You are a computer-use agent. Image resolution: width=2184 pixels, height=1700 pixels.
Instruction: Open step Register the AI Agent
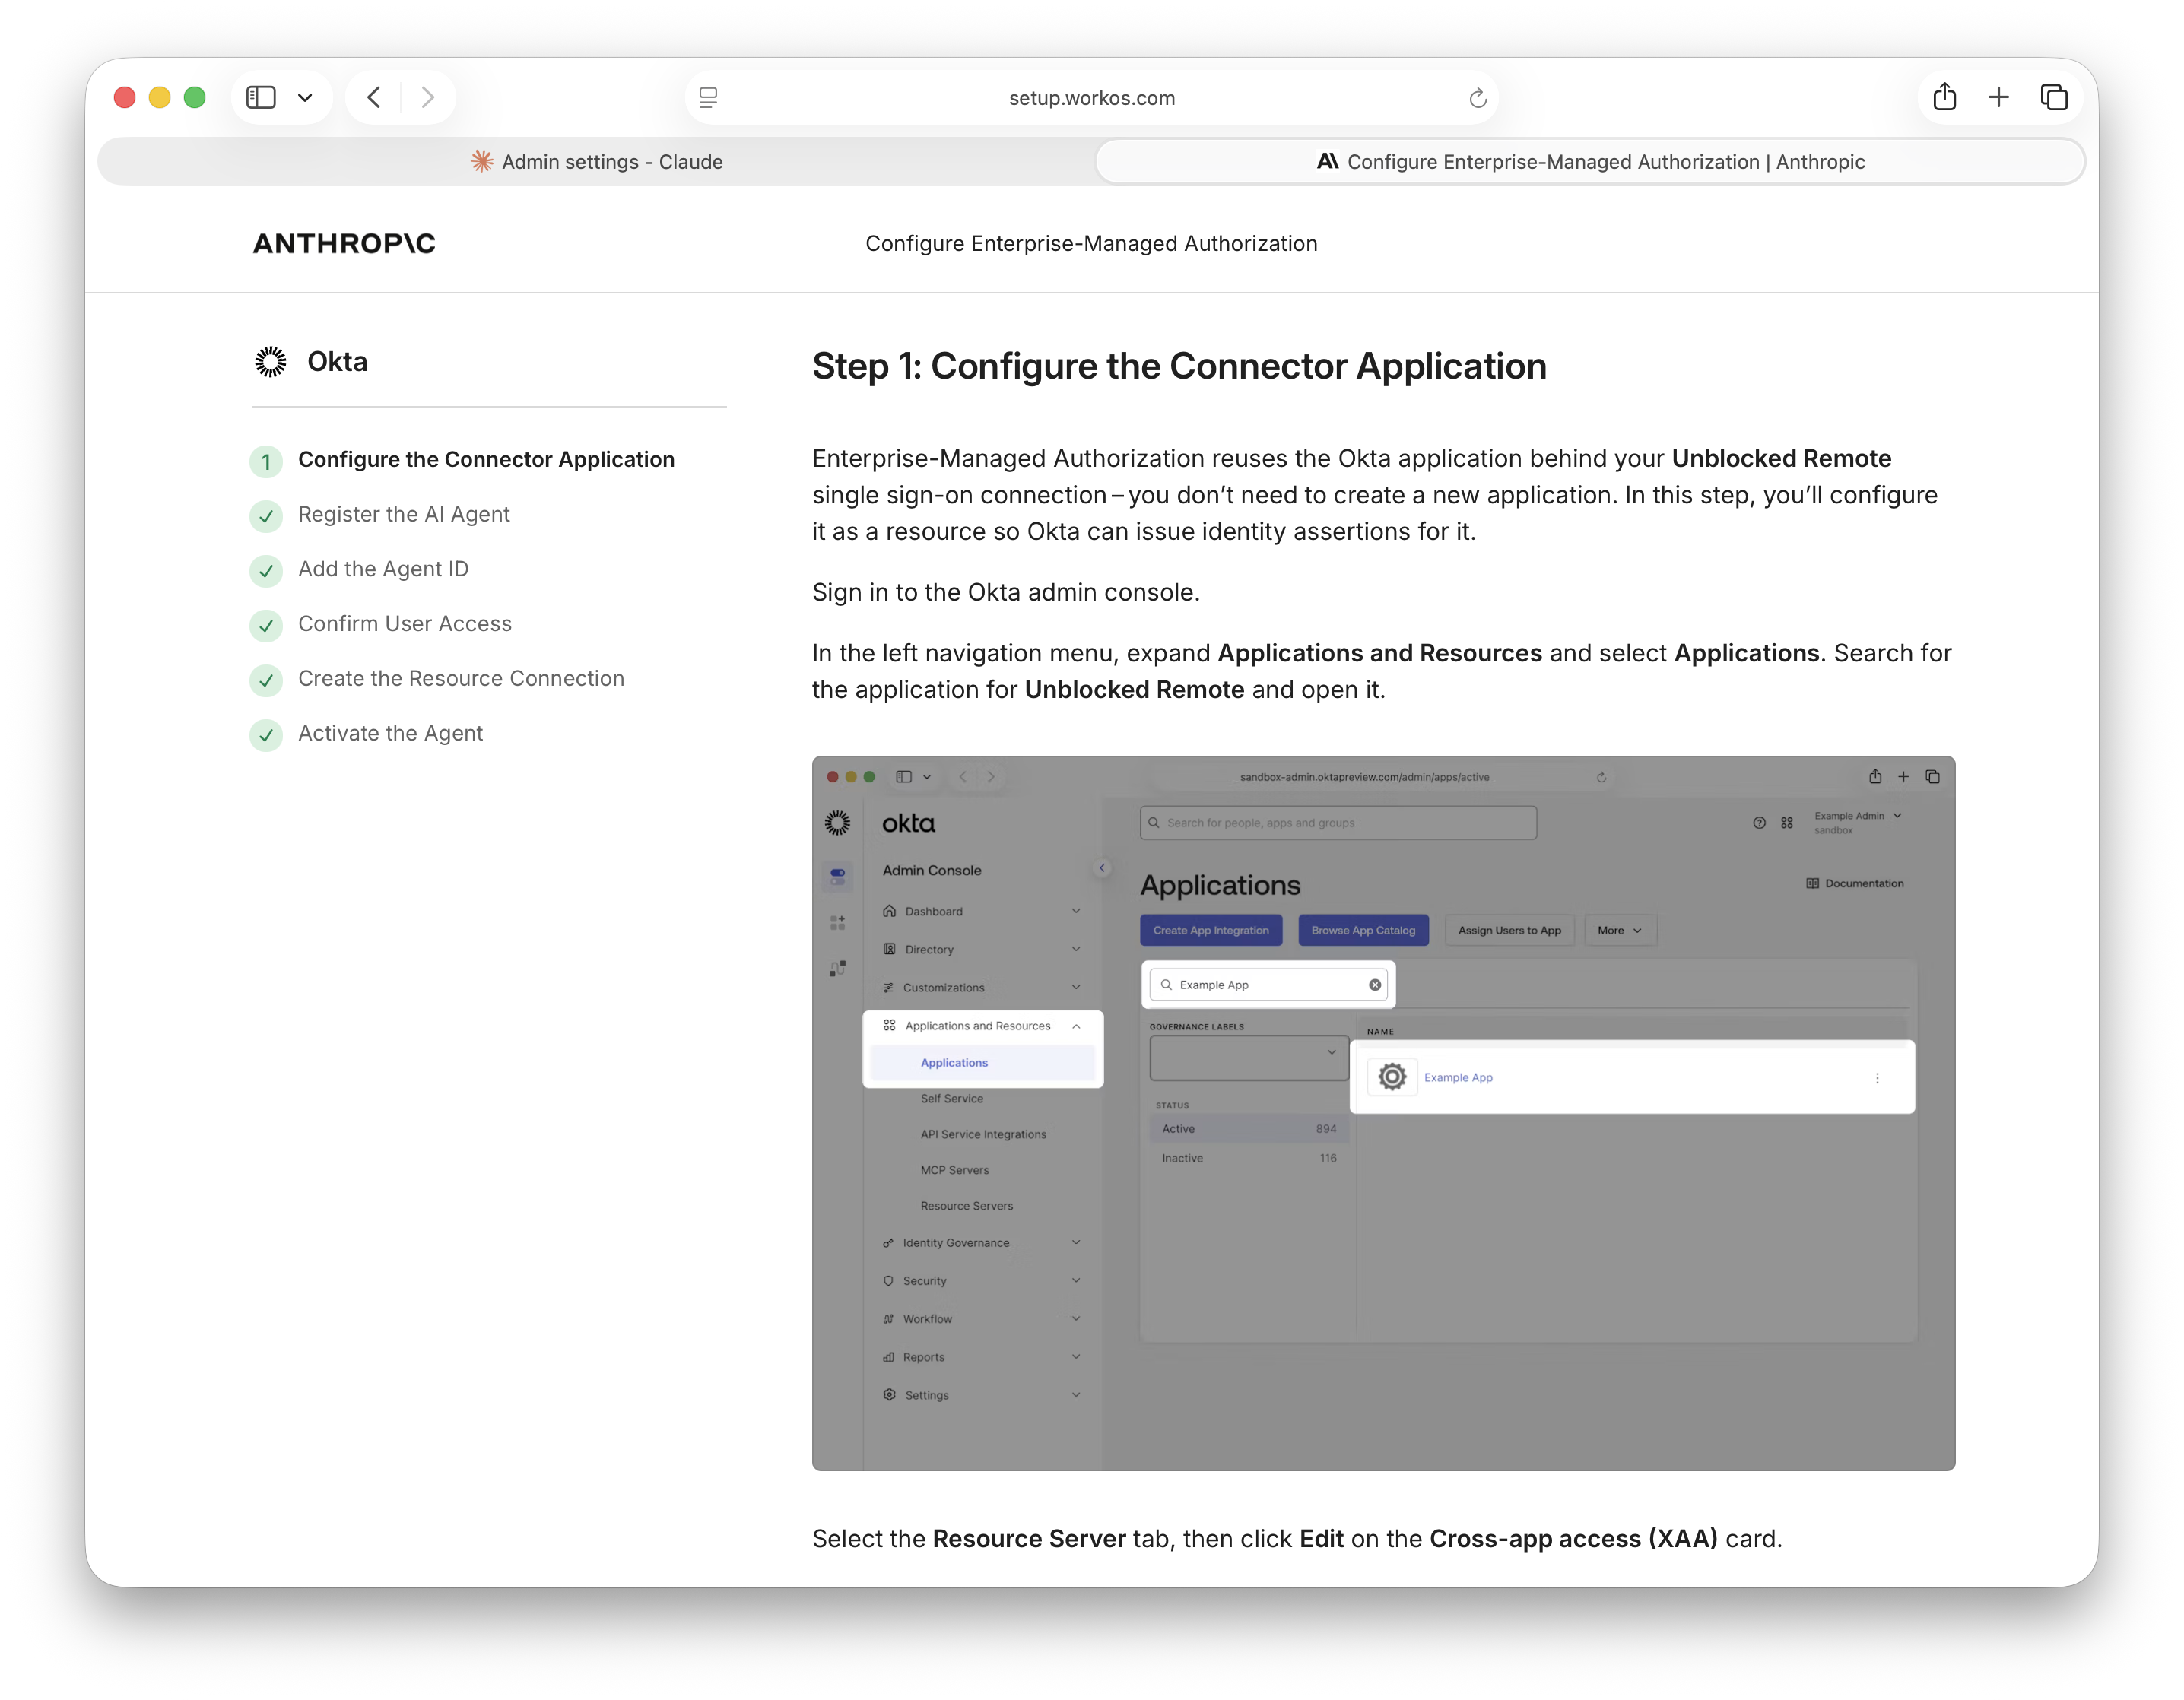(404, 514)
